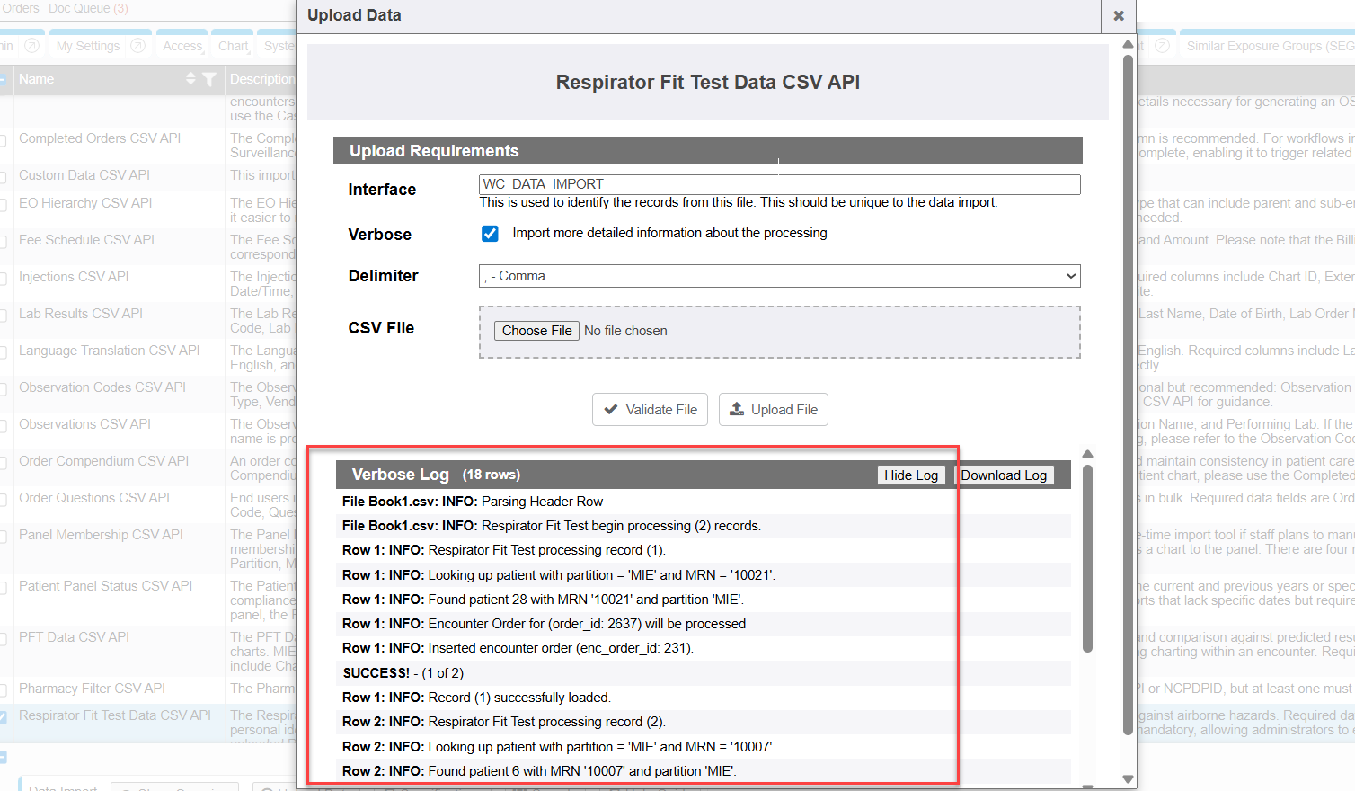The image size is (1355, 791).
Task: Click the Interface text input field
Action: pyautogui.click(x=779, y=184)
